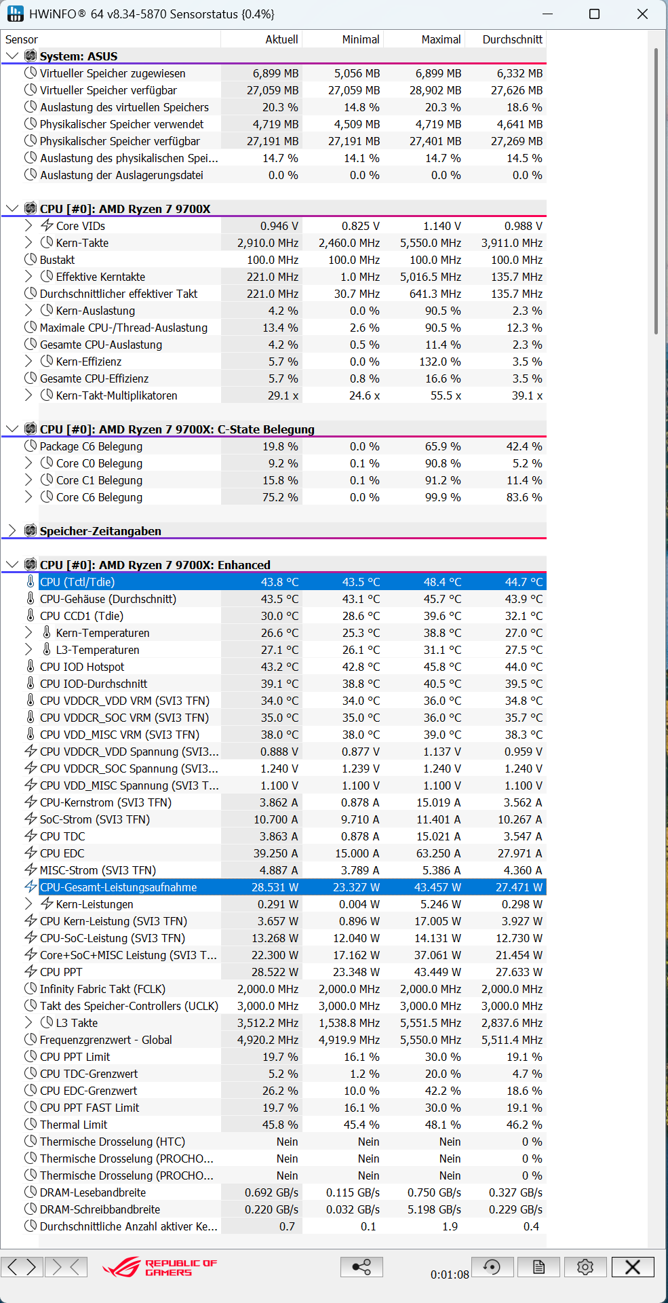The image size is (668, 1303).
Task: Click the Maximal column header
Action: click(x=425, y=39)
